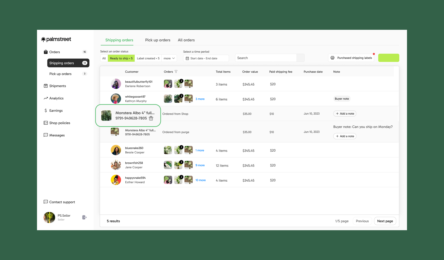Click the logout icon next to PS.Seller
The height and width of the screenshot is (260, 444).
point(84,217)
